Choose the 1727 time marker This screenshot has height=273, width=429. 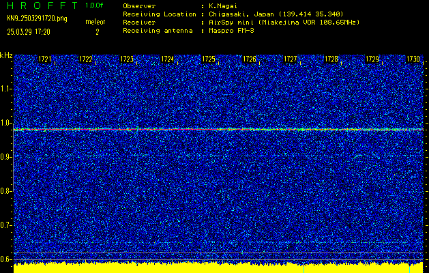(x=291, y=59)
